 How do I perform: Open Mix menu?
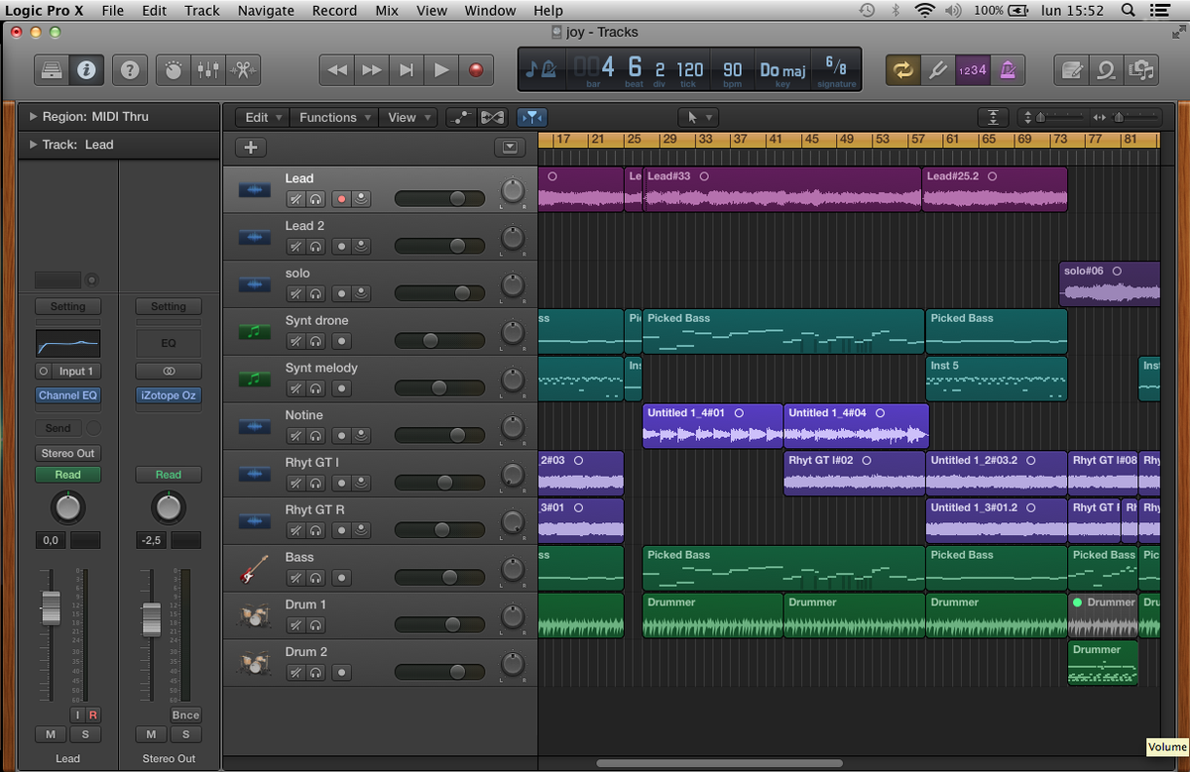point(387,10)
